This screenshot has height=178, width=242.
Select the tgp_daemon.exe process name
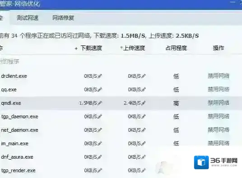pos(19,117)
